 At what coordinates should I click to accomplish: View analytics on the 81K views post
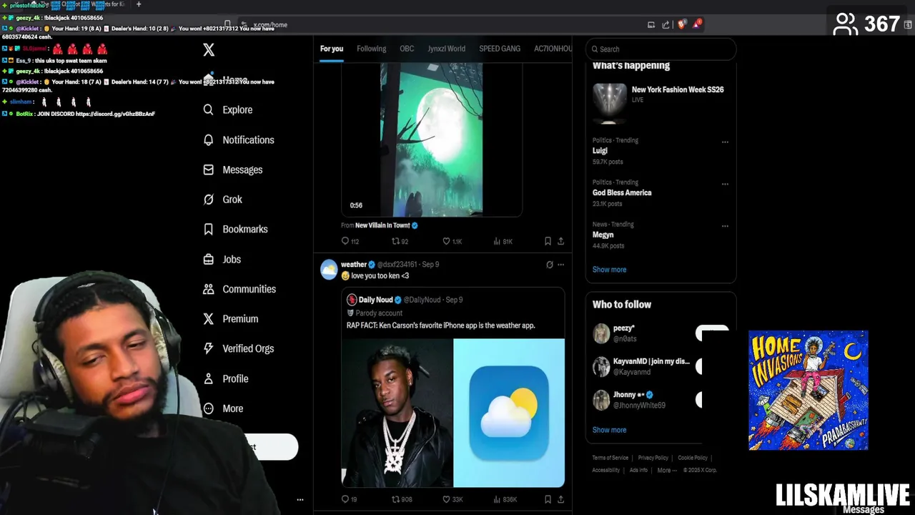coord(503,242)
